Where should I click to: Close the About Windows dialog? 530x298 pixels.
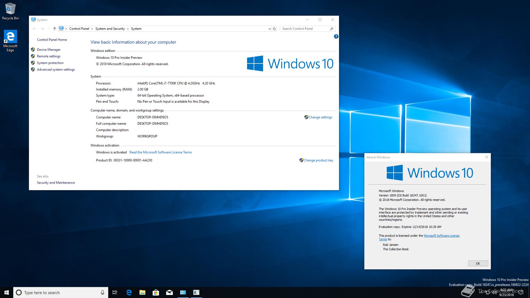(487, 157)
